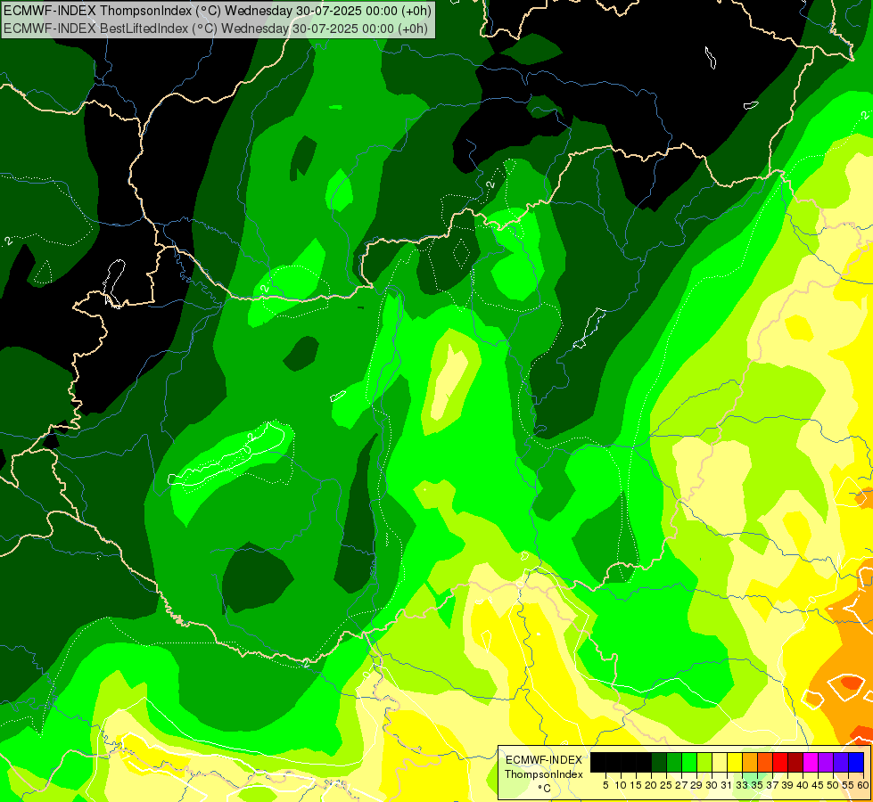Viewport: 873px width, 802px height.
Task: Click the dark green 20-25 legend swatch
Action: point(659,762)
